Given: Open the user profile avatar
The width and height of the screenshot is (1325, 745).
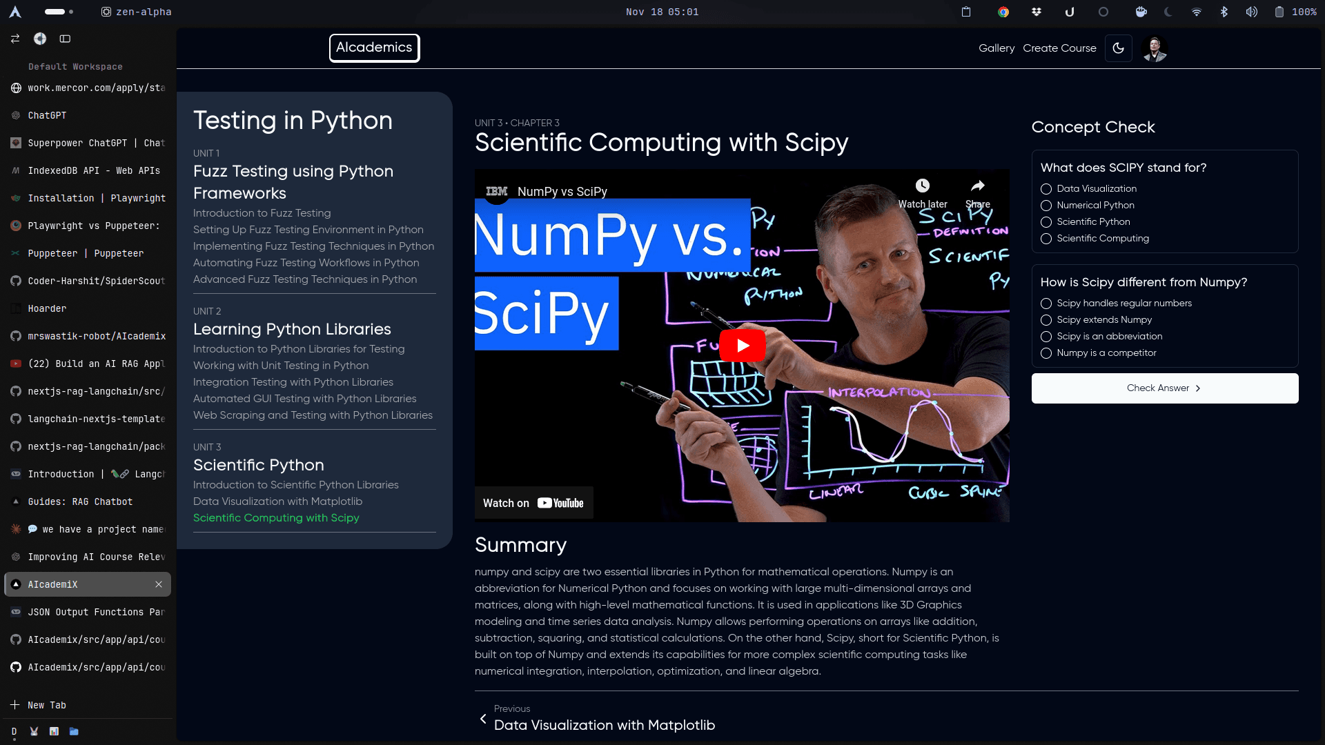Looking at the screenshot, I should [x=1155, y=49].
